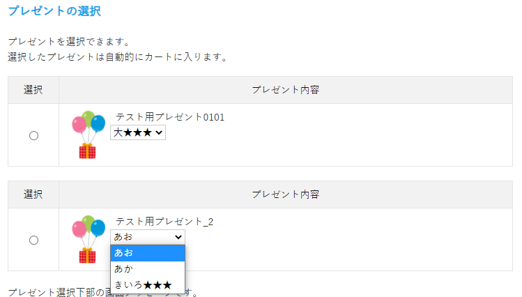Choose あか from the dropdown list
522x297 pixels.
pyautogui.click(x=147, y=268)
